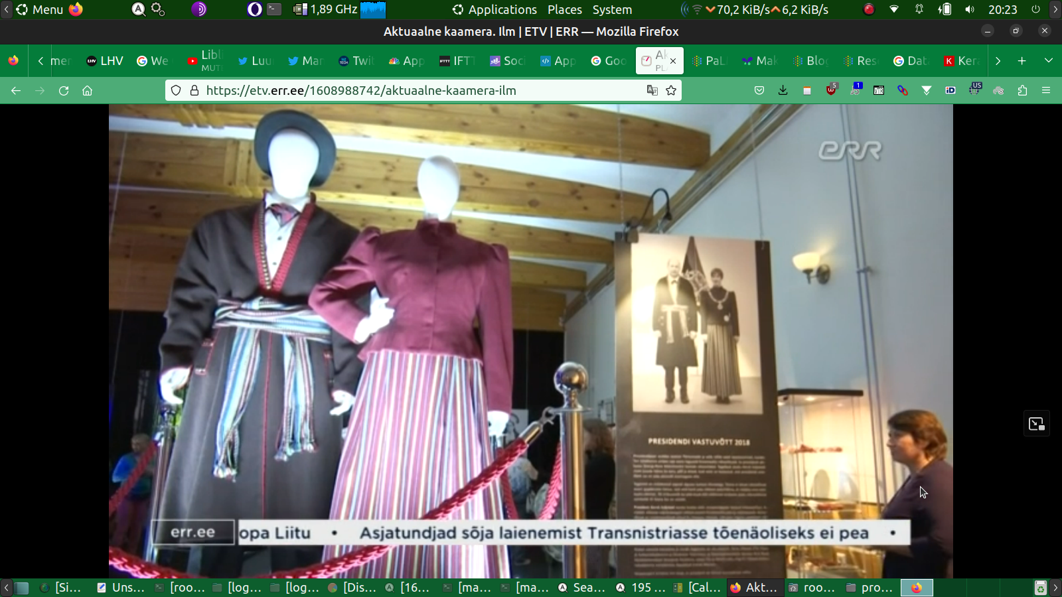This screenshot has width=1062, height=597.
Task: Open the battery power indicator
Action: (x=945, y=9)
